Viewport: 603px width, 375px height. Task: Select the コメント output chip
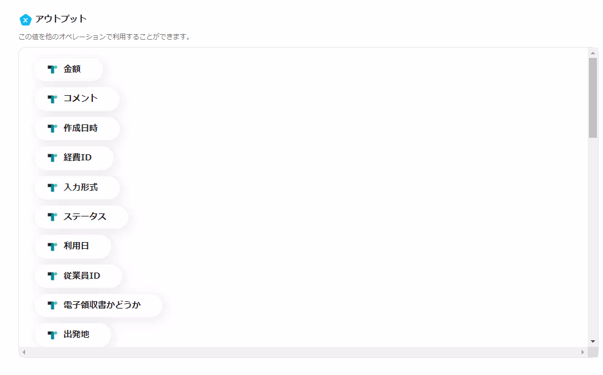[77, 99]
